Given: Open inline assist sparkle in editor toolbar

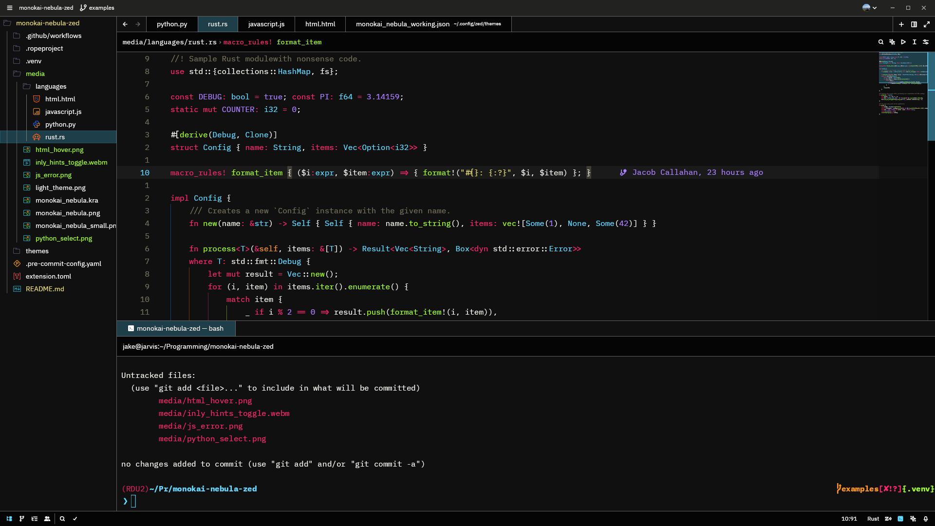Looking at the screenshot, I should (x=892, y=42).
